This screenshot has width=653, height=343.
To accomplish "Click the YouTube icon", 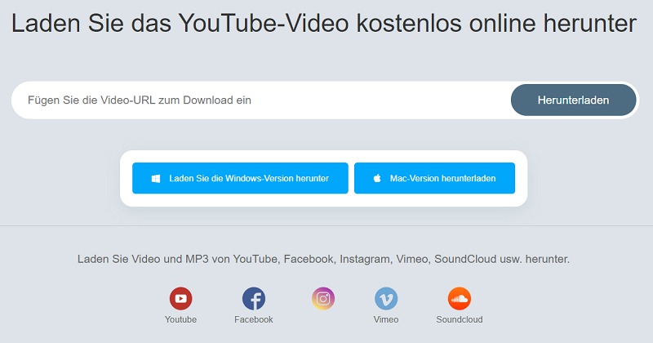I will (x=180, y=298).
